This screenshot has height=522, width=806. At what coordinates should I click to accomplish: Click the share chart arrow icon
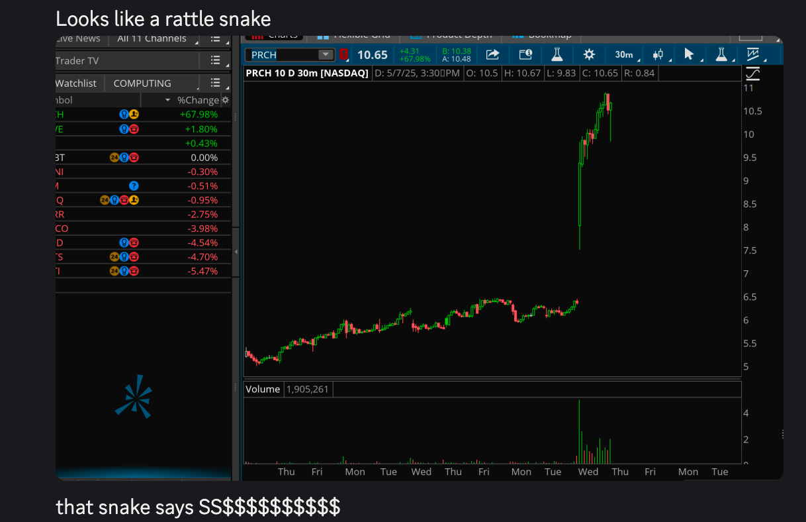[492, 55]
